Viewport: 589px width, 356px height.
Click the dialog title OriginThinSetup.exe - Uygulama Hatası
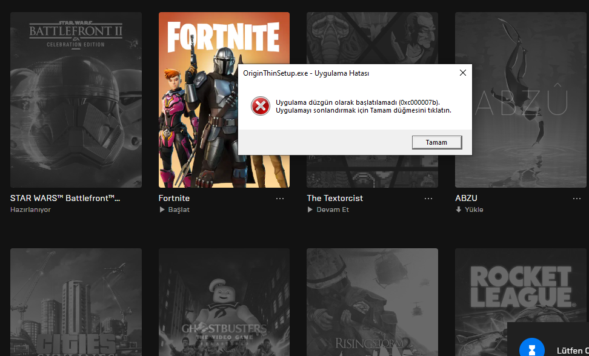[x=306, y=73]
